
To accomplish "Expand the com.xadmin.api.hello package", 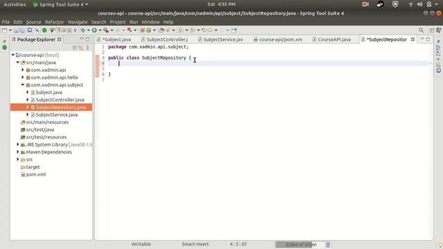I will [23, 77].
